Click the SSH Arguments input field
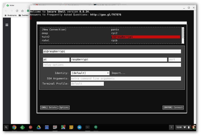Viewport: 201px width, 136px height. tap(126, 79)
